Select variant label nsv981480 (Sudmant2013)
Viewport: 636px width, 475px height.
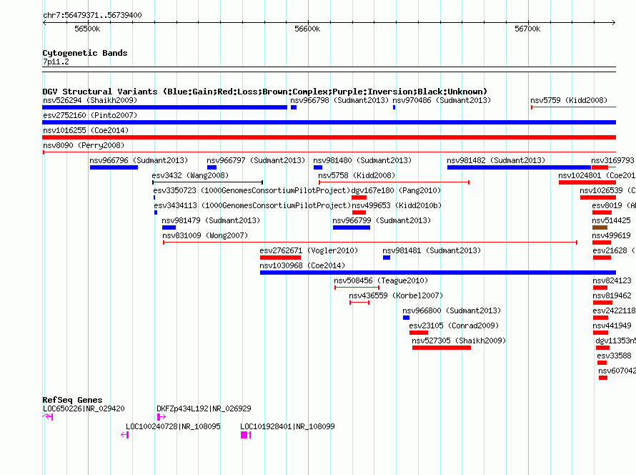click(x=362, y=160)
